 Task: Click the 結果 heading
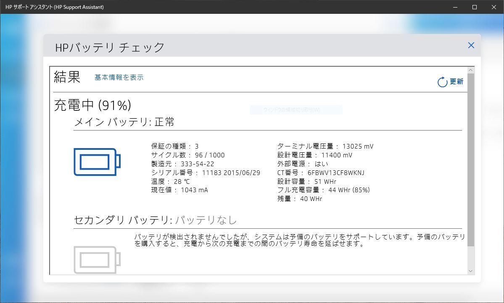point(67,77)
